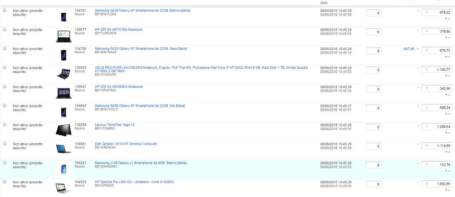Open the HP 255 G4 M9T41EA Notebook link
The width and height of the screenshot is (455, 197).
tap(118, 30)
